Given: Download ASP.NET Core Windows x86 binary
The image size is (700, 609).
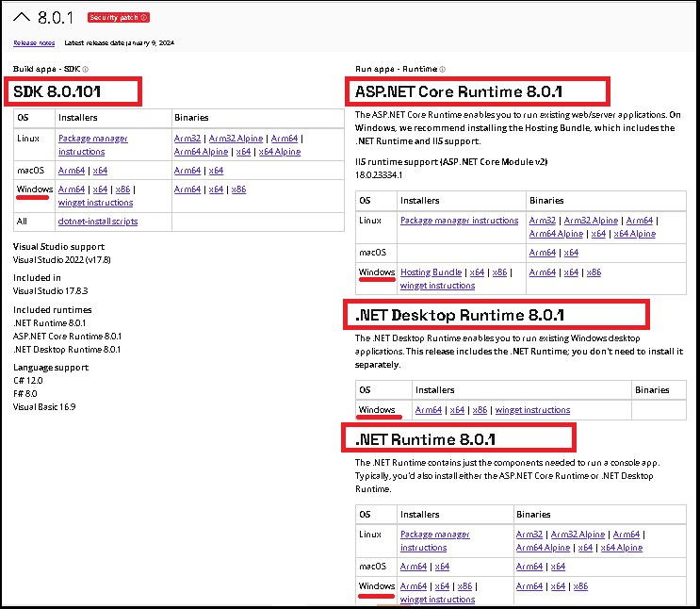Looking at the screenshot, I should pyautogui.click(x=594, y=272).
